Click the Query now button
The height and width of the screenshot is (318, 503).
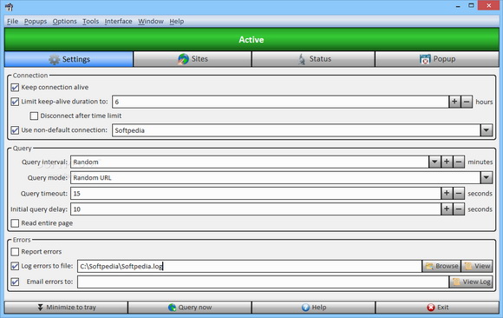click(x=190, y=308)
